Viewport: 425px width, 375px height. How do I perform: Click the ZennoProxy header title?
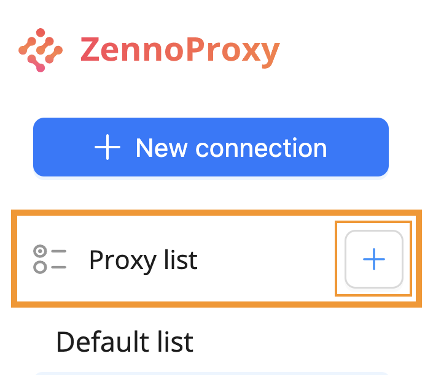click(x=179, y=50)
